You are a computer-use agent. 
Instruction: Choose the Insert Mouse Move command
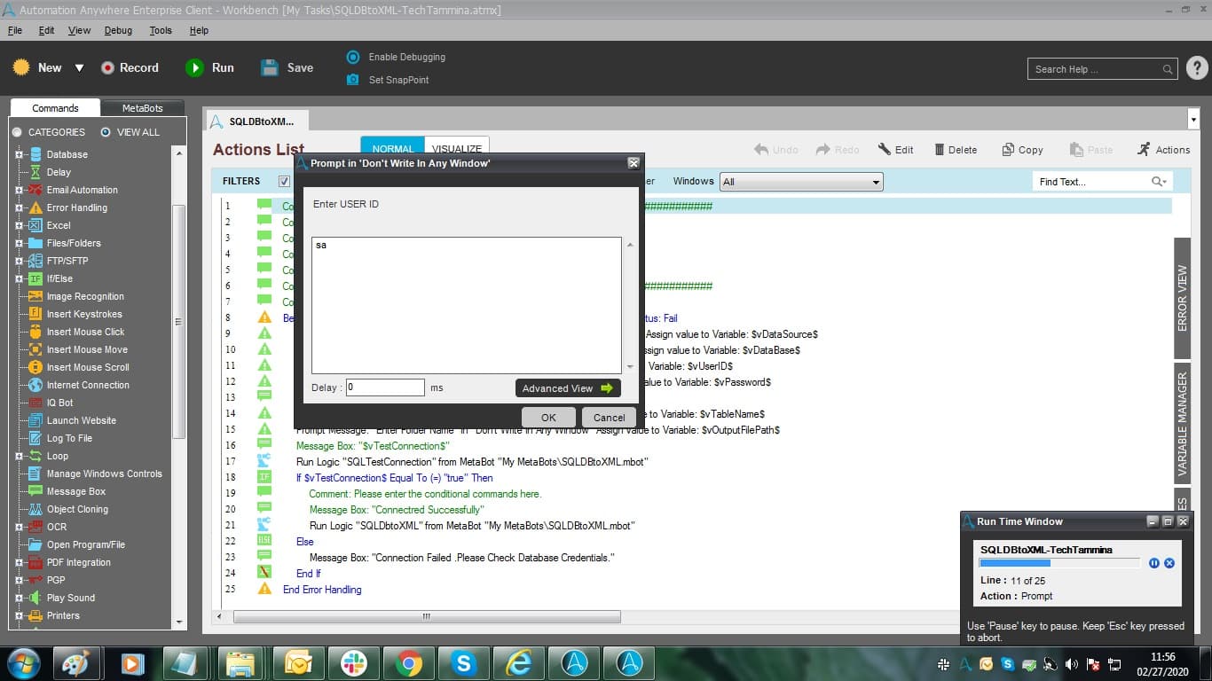click(x=87, y=349)
